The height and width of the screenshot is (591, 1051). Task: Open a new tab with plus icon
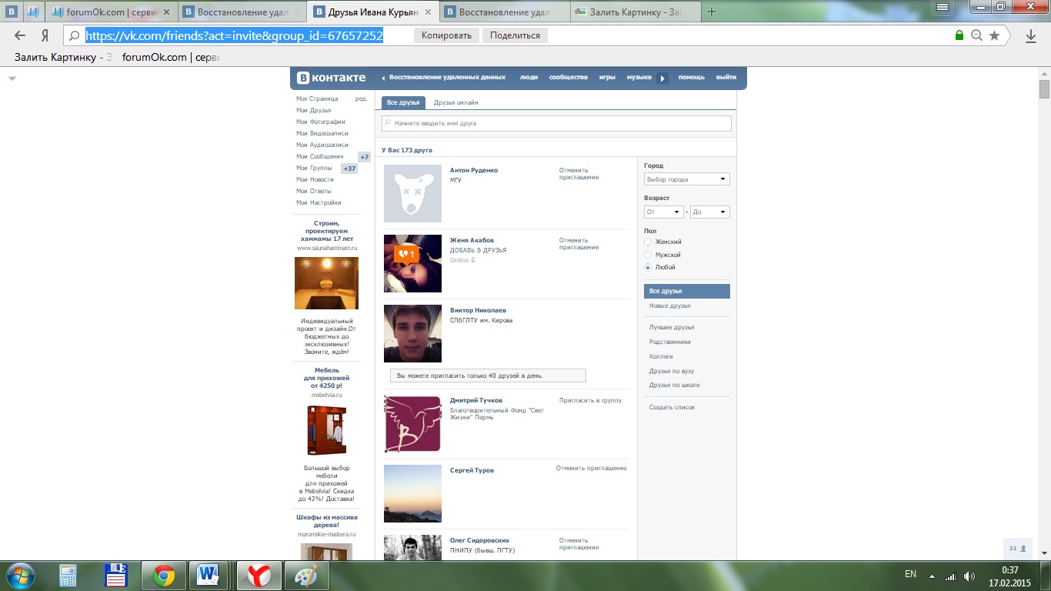pos(712,12)
